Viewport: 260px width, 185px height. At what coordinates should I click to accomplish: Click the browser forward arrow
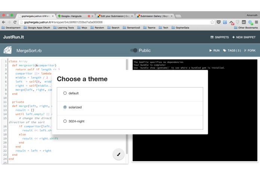point(9,22)
